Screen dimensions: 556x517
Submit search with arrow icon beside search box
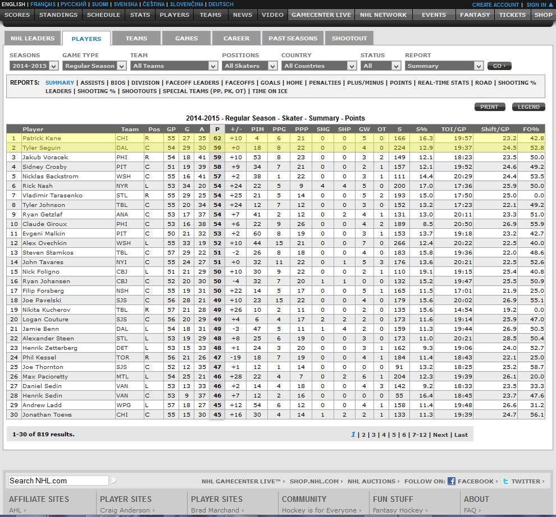(x=113, y=481)
